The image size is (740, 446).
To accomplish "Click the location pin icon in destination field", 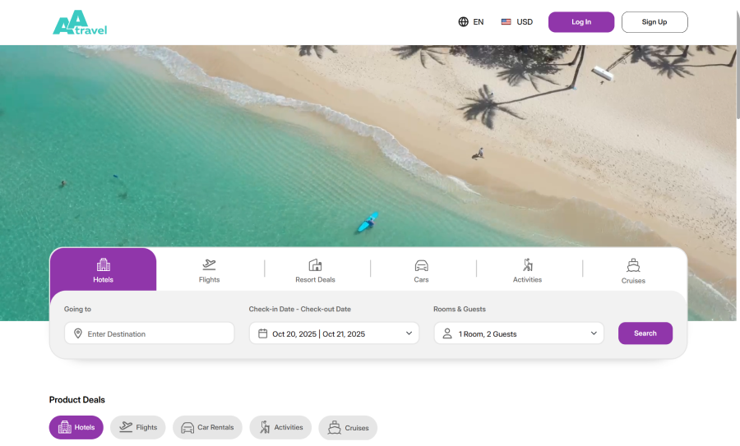I will click(78, 333).
